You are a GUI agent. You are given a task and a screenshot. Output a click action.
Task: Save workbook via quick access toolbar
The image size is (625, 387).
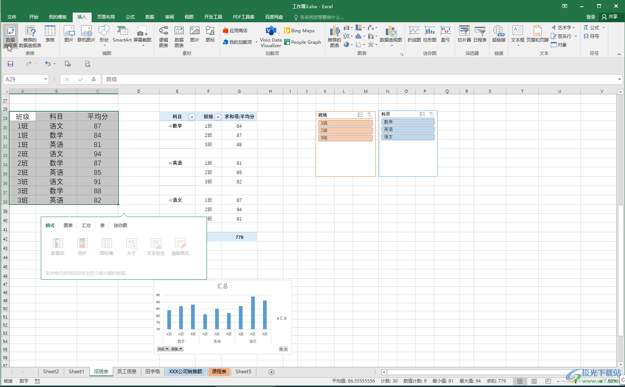[10, 64]
